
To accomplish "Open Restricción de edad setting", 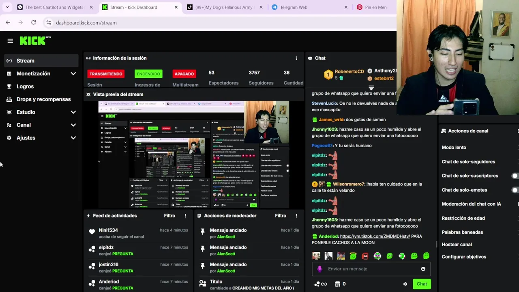I will (463, 218).
